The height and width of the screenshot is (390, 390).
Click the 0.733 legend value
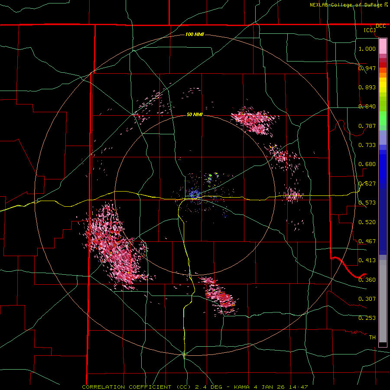click(x=367, y=145)
